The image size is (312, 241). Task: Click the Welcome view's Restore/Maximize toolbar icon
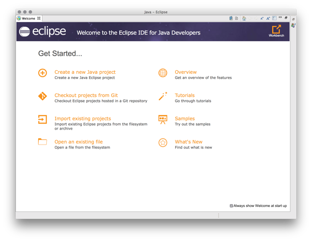pyautogui.click(x=286, y=18)
